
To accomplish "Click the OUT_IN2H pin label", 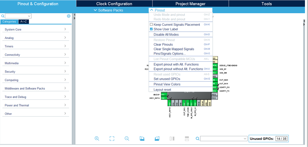I will [223, 80].
